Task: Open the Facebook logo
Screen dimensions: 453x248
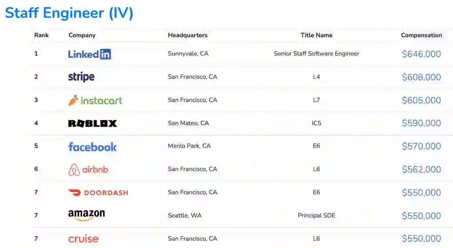Action: [x=92, y=147]
